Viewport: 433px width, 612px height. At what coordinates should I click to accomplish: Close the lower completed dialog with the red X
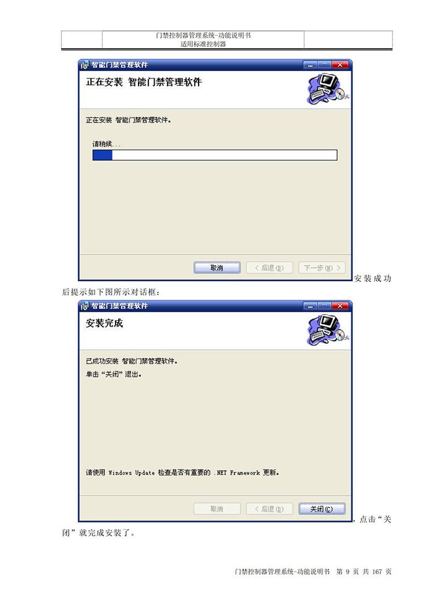pos(340,306)
